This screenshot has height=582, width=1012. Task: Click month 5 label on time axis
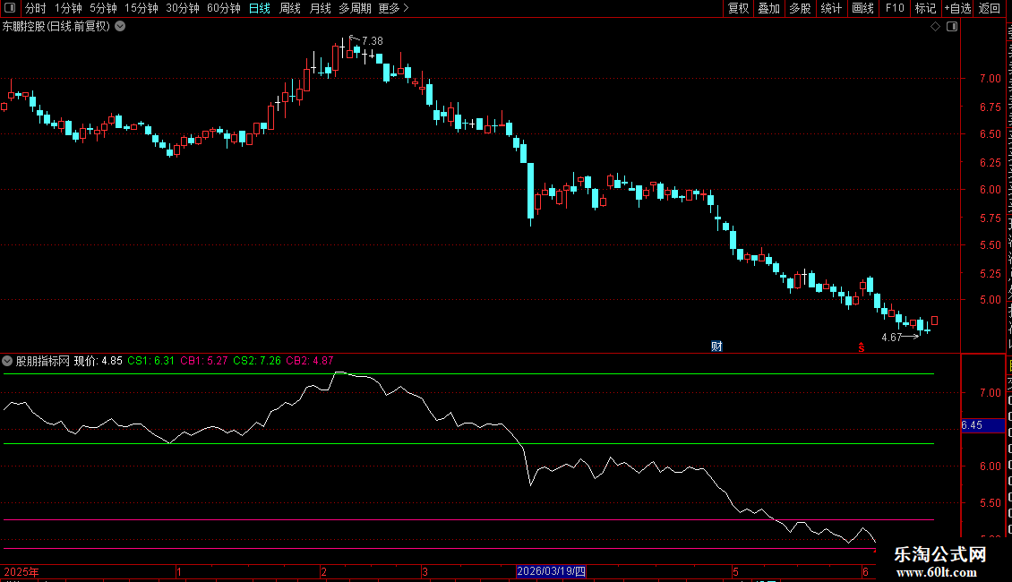point(735,571)
